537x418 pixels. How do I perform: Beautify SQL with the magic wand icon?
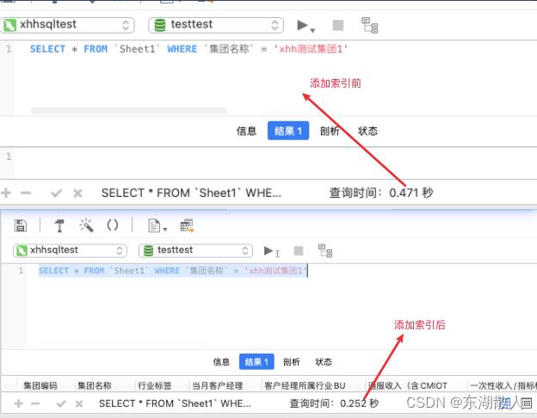tap(86, 225)
